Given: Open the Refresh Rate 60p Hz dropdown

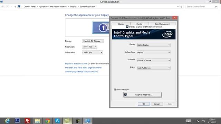Looking at the screenshot, I should (154, 52).
